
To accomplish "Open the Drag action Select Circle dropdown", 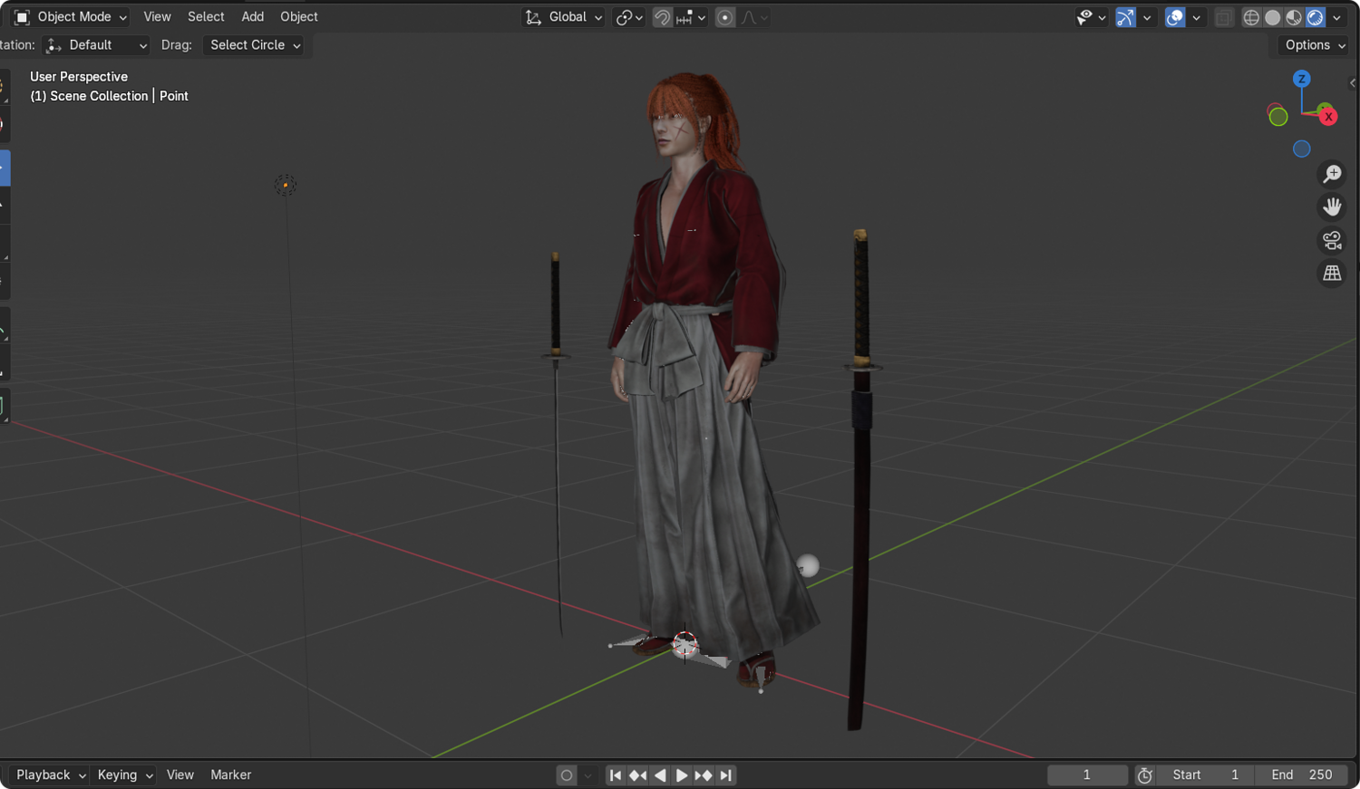I will click(x=254, y=45).
